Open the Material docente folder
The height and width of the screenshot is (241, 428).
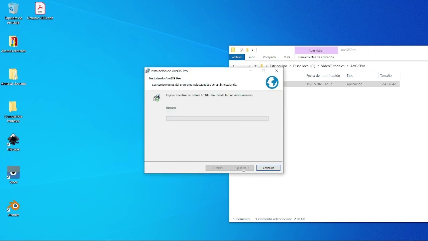pos(13,77)
